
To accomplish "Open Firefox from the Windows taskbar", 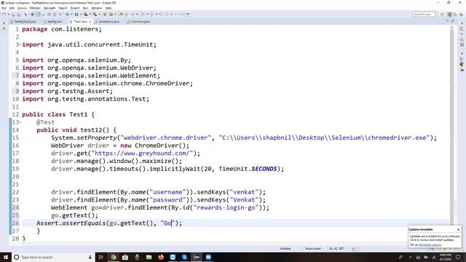I will pyautogui.click(x=161, y=257).
